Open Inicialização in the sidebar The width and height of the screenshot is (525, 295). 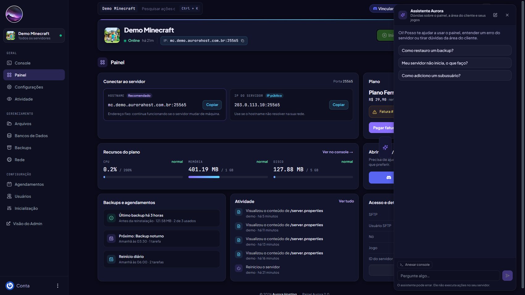(34, 208)
